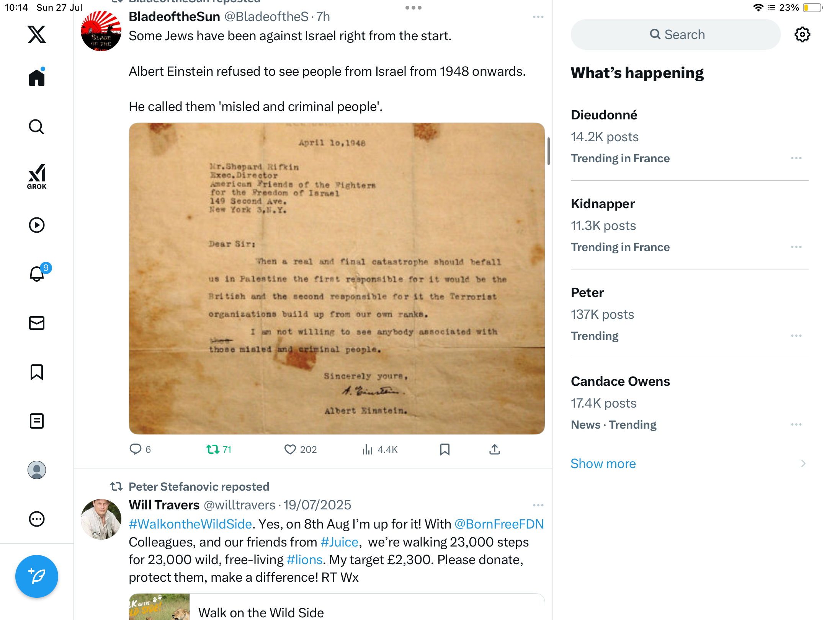827x620 pixels.
Task: Go to Home in the sidebar
Action: point(37,77)
